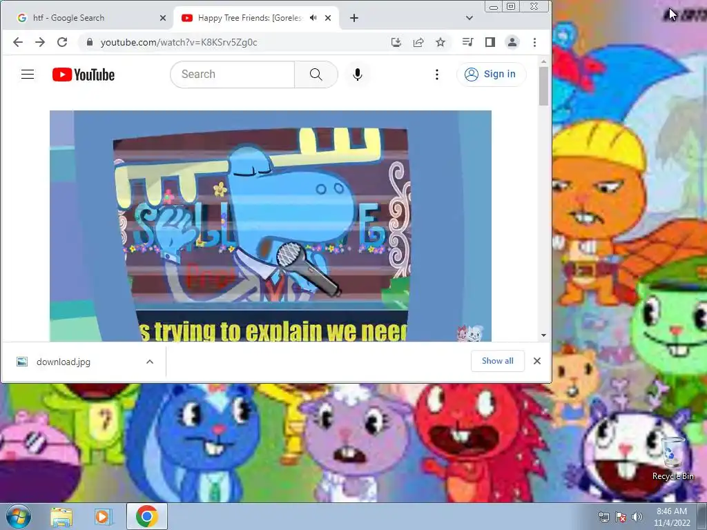The image size is (707, 530).
Task: Open the download.jpg file
Action: (63, 362)
